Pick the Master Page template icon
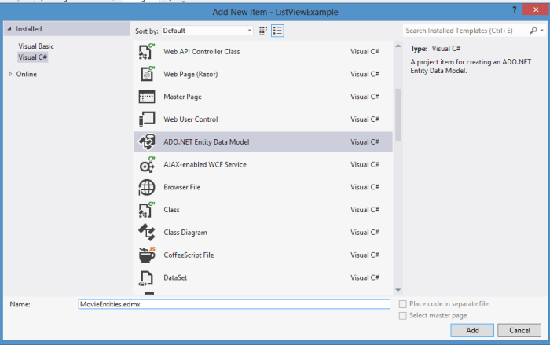 tap(146, 97)
